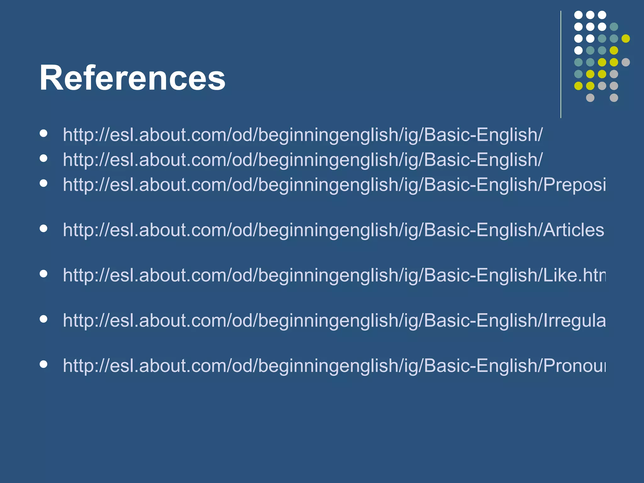Click the bullet before the Preposi link
The image size is (644, 483).
tap(44, 183)
